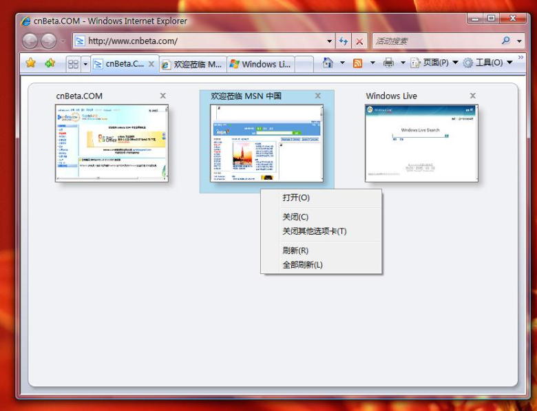
Task: Select 刷新(R) in context menu
Action: 322,251
